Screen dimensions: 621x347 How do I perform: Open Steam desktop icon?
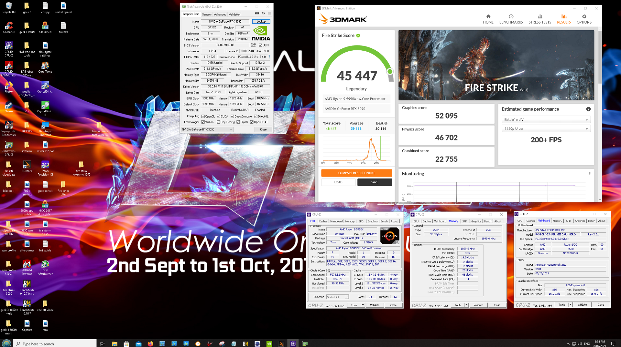[x=9, y=107]
